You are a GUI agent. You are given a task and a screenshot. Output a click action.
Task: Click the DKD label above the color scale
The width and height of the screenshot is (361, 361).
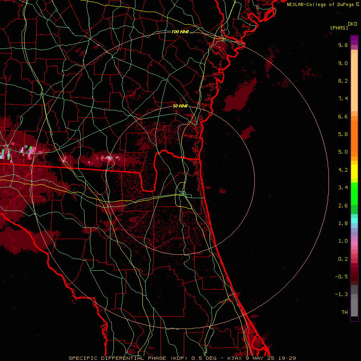(352, 24)
